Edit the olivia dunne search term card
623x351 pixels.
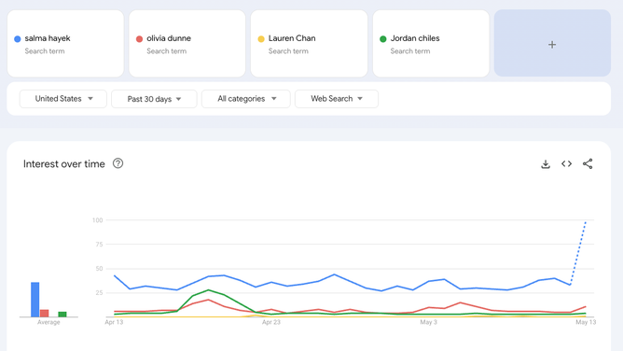click(187, 44)
